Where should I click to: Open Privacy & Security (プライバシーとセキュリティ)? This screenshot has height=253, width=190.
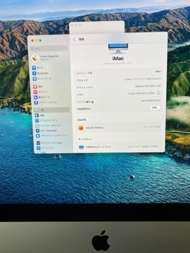[x=52, y=135]
